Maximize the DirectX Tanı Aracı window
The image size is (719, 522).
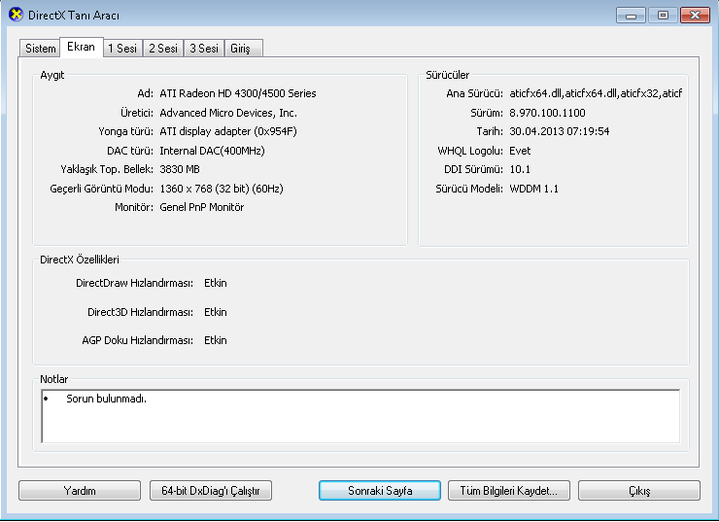(x=663, y=16)
